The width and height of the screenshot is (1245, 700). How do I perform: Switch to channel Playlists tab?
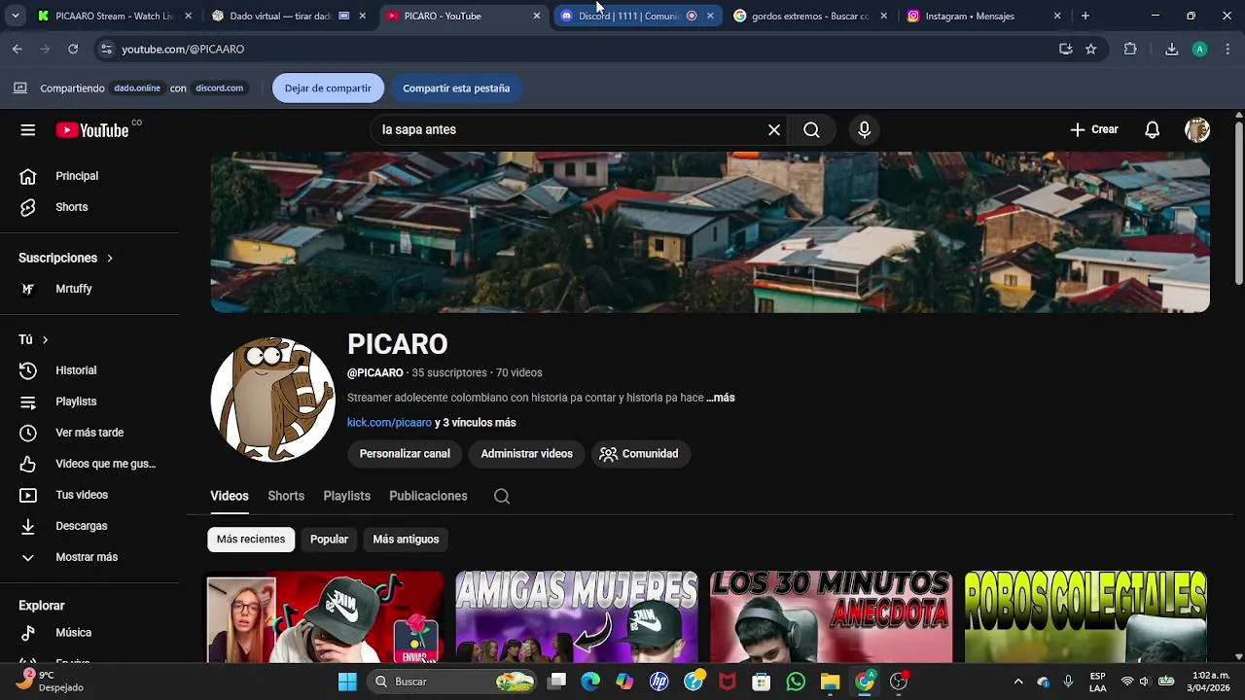pyautogui.click(x=346, y=496)
